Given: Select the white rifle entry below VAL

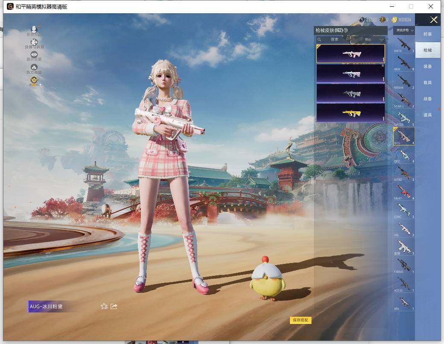Looking at the screenshot, I should click(404, 247).
